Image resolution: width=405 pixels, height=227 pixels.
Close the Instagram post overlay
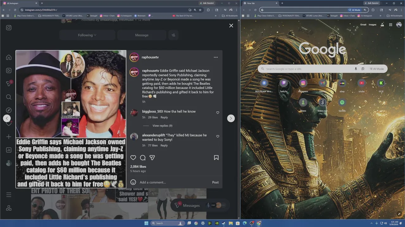[x=231, y=26]
